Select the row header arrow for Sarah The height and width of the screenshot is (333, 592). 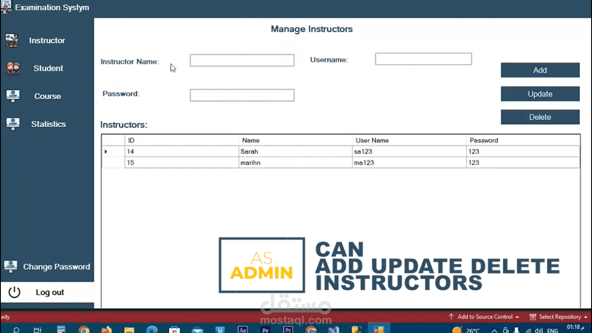(113, 151)
